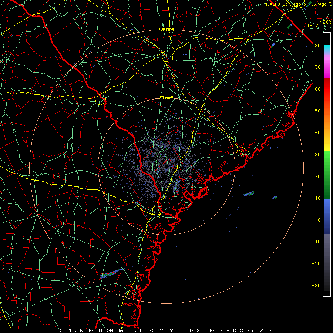Viewport: 333px width, 333px height.
Task: Click the 100 NMI range ring label
Action: point(166,29)
